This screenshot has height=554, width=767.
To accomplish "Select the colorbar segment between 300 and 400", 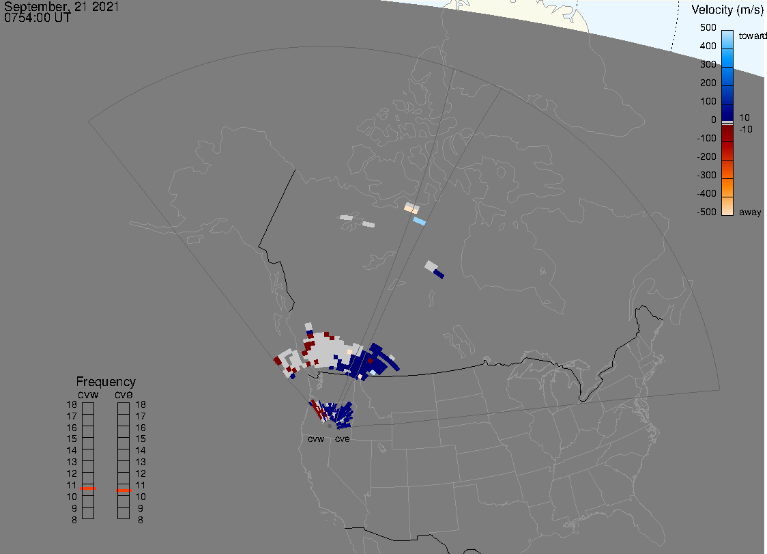I will (727, 58).
